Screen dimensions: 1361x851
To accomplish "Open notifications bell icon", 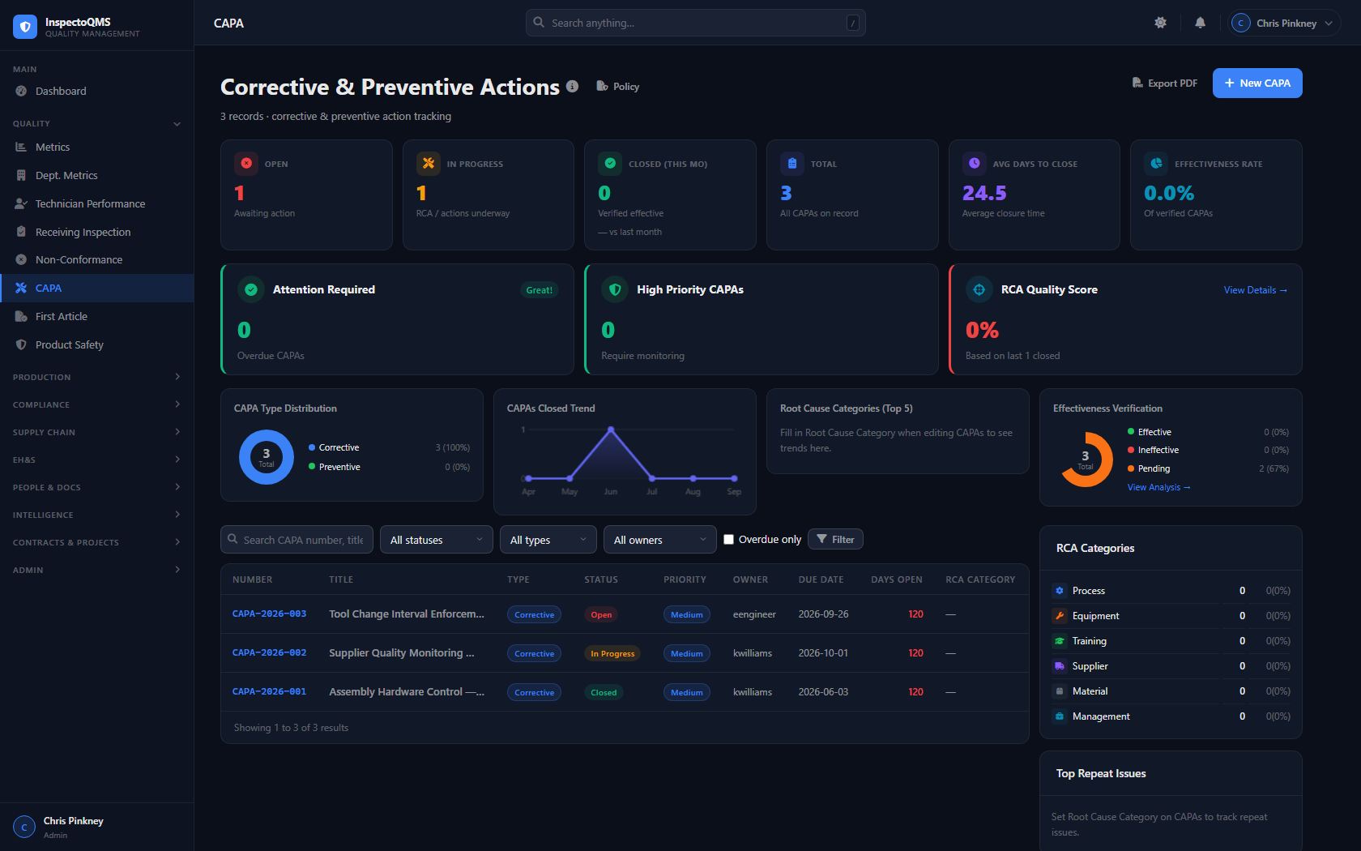I will pyautogui.click(x=1200, y=23).
